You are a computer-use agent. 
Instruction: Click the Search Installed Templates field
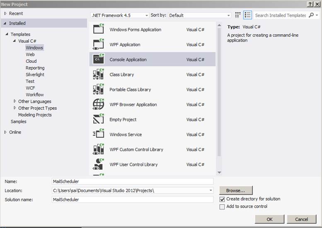(x=281, y=15)
